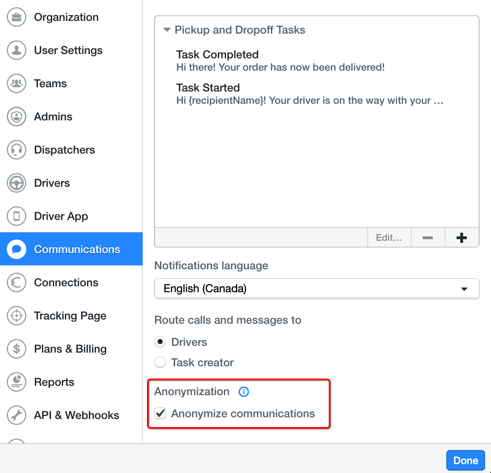This screenshot has height=473, width=491.
Task: Collapse Pickup and Dropoff Tasks section
Action: pos(167,30)
